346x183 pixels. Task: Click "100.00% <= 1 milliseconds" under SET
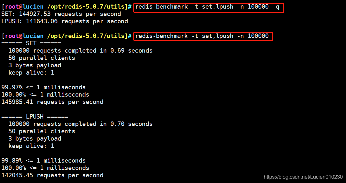tap(45, 95)
